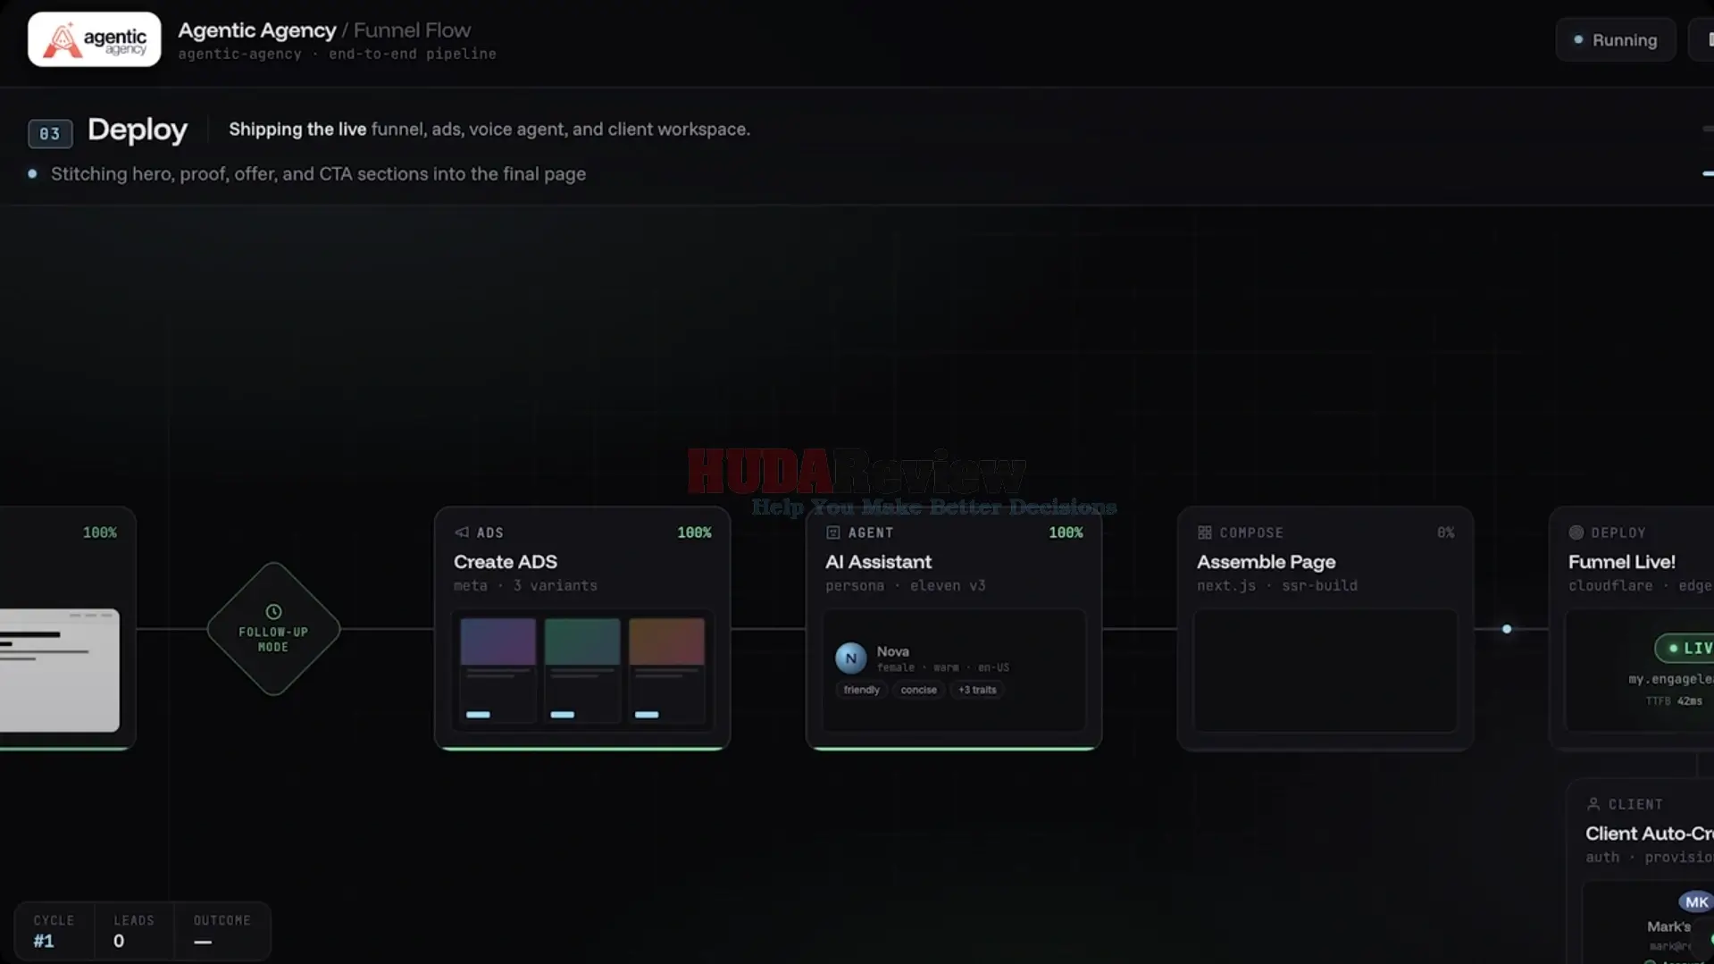Image resolution: width=1714 pixels, height=964 pixels.
Task: Click the 'Stitching hero, proof, offer' status line
Action: (x=318, y=174)
